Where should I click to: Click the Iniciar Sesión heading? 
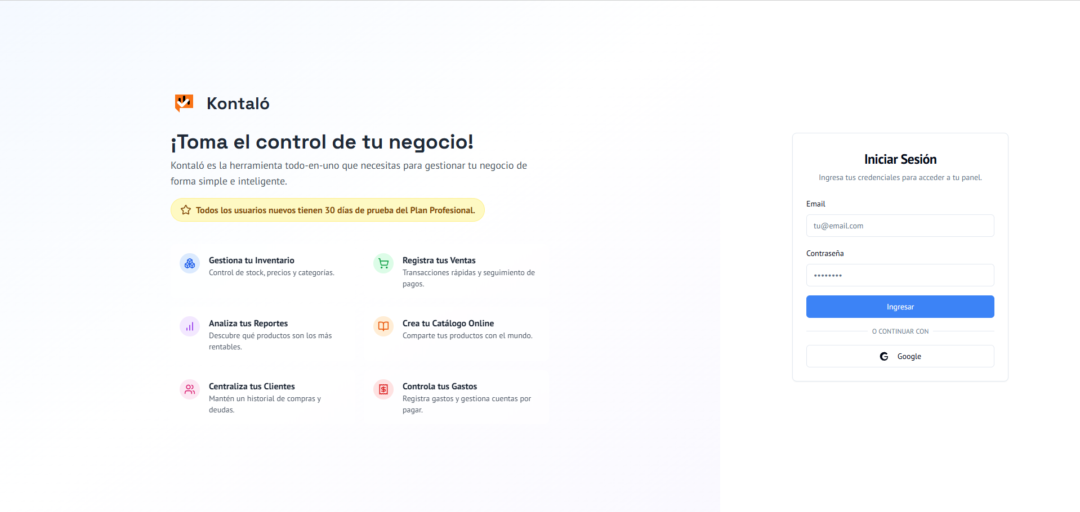[899, 159]
